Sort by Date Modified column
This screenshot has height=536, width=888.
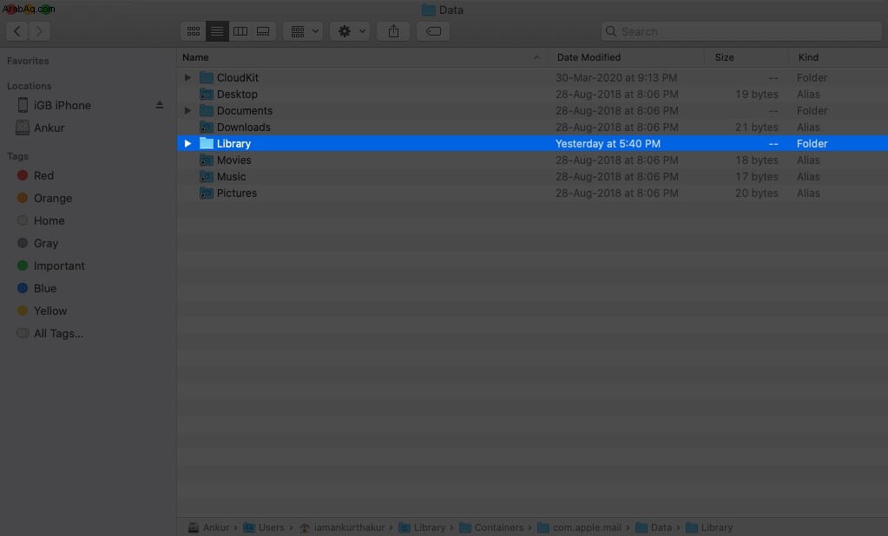pyautogui.click(x=589, y=57)
